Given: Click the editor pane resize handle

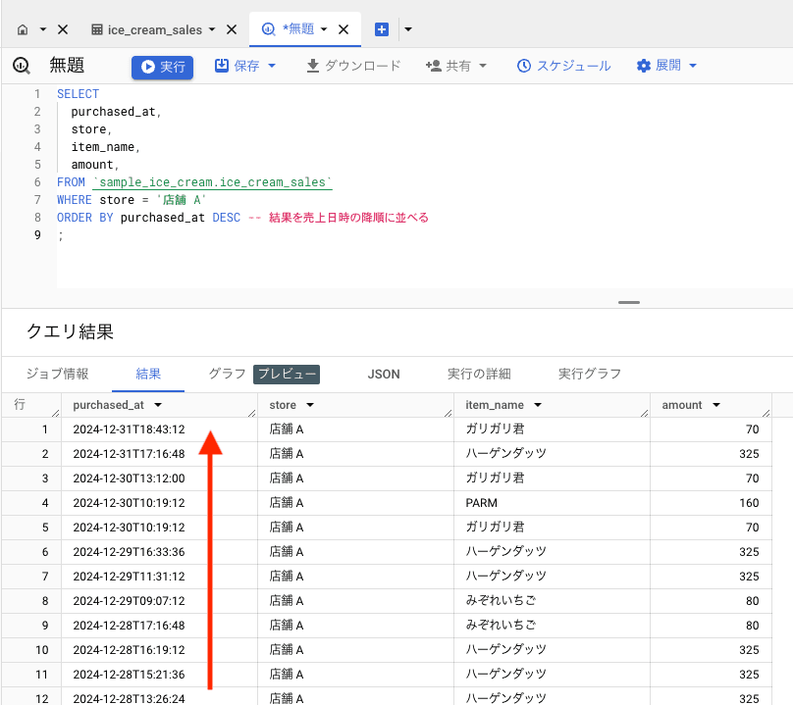Looking at the screenshot, I should click(628, 302).
